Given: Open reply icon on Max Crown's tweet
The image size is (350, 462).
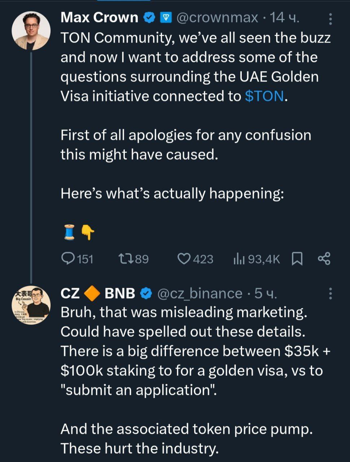Looking at the screenshot, I should (x=68, y=258).
